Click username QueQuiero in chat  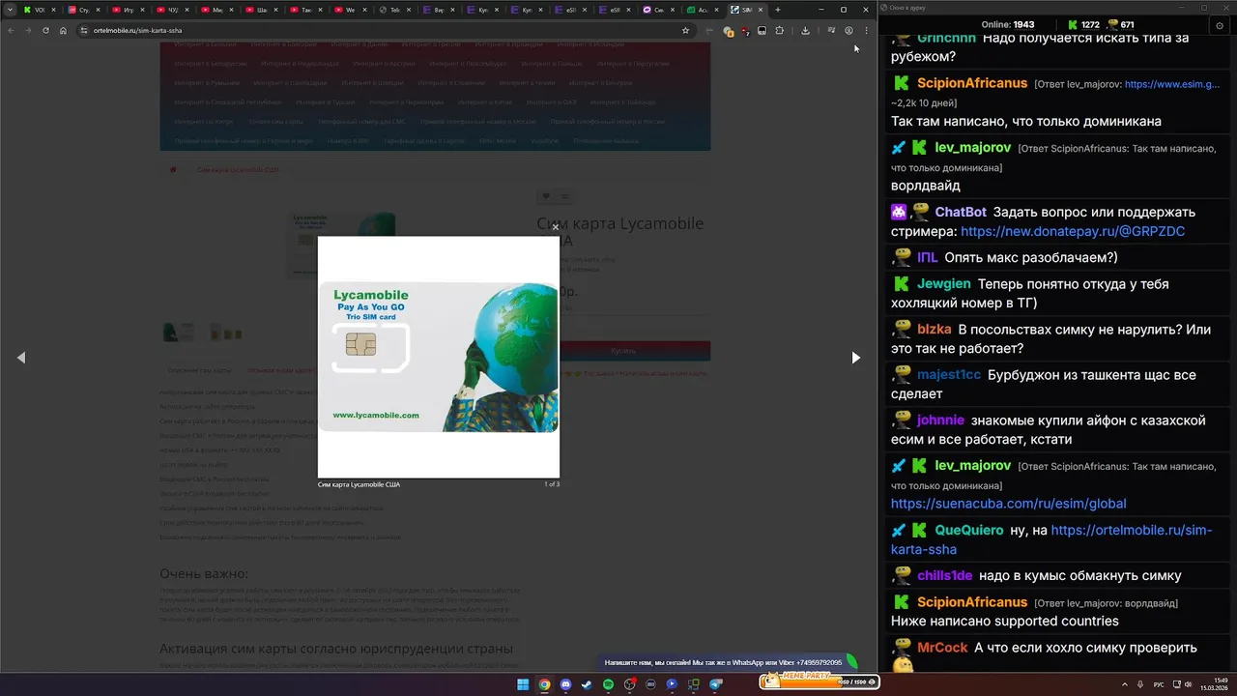[x=969, y=531]
